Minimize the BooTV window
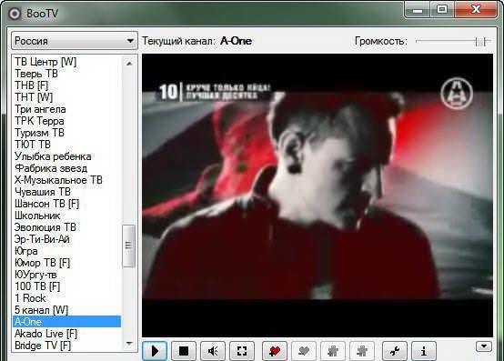The image size is (504, 361). (418, 10)
